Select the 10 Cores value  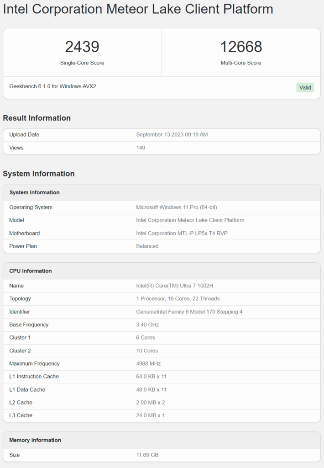[147, 351]
